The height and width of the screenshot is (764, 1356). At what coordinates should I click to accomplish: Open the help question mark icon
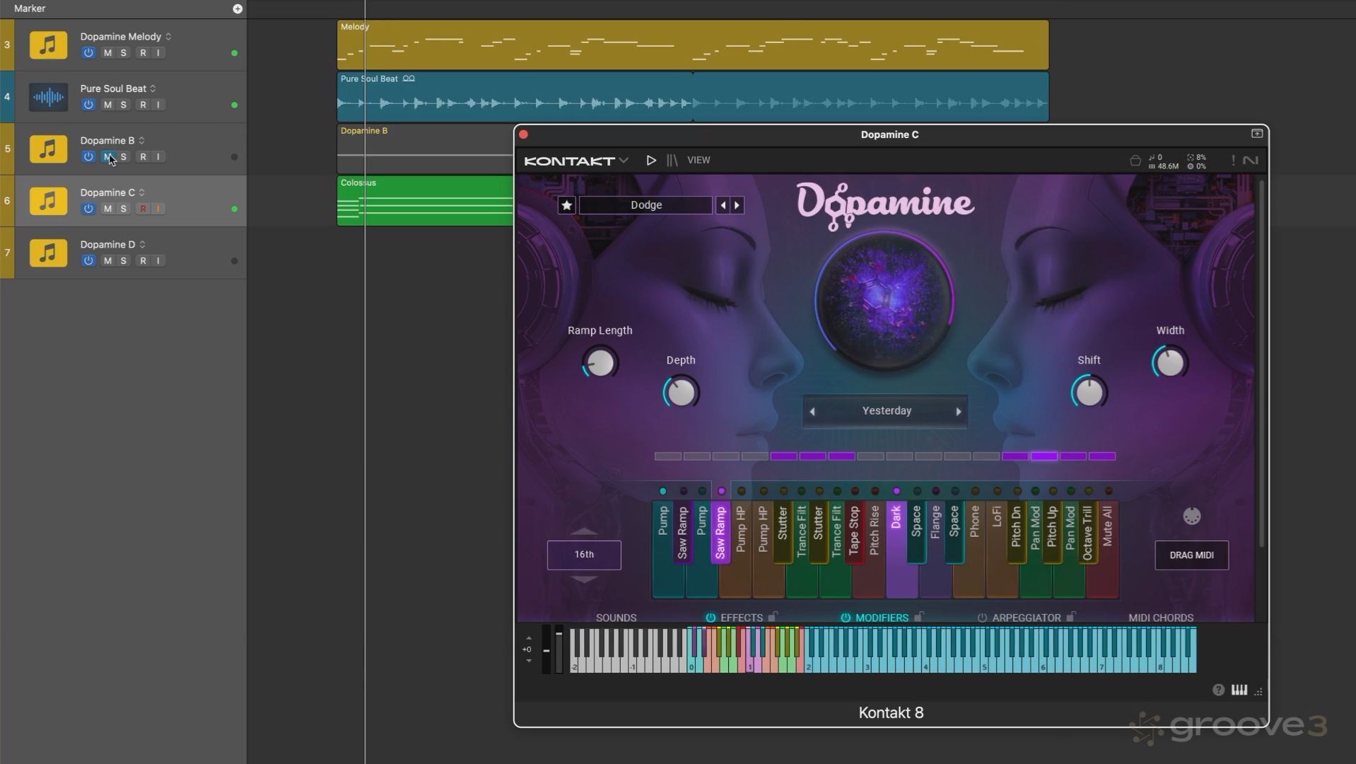pyautogui.click(x=1218, y=690)
